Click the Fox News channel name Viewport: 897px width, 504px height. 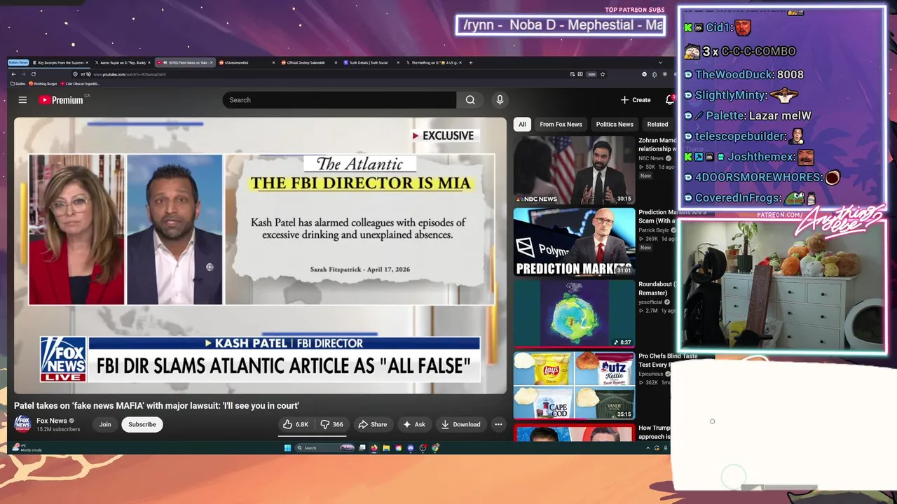[52, 421]
